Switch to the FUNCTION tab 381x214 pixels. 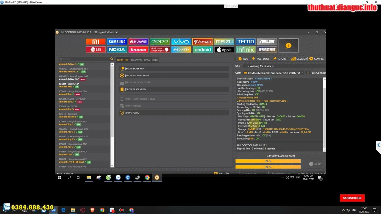[136, 60]
